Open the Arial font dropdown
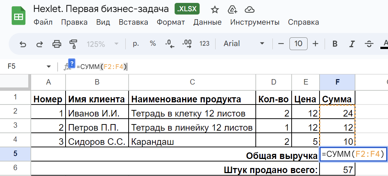Screen dimensions: 388x176 point(243,44)
